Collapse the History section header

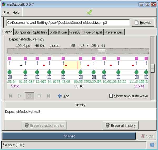(80, 105)
